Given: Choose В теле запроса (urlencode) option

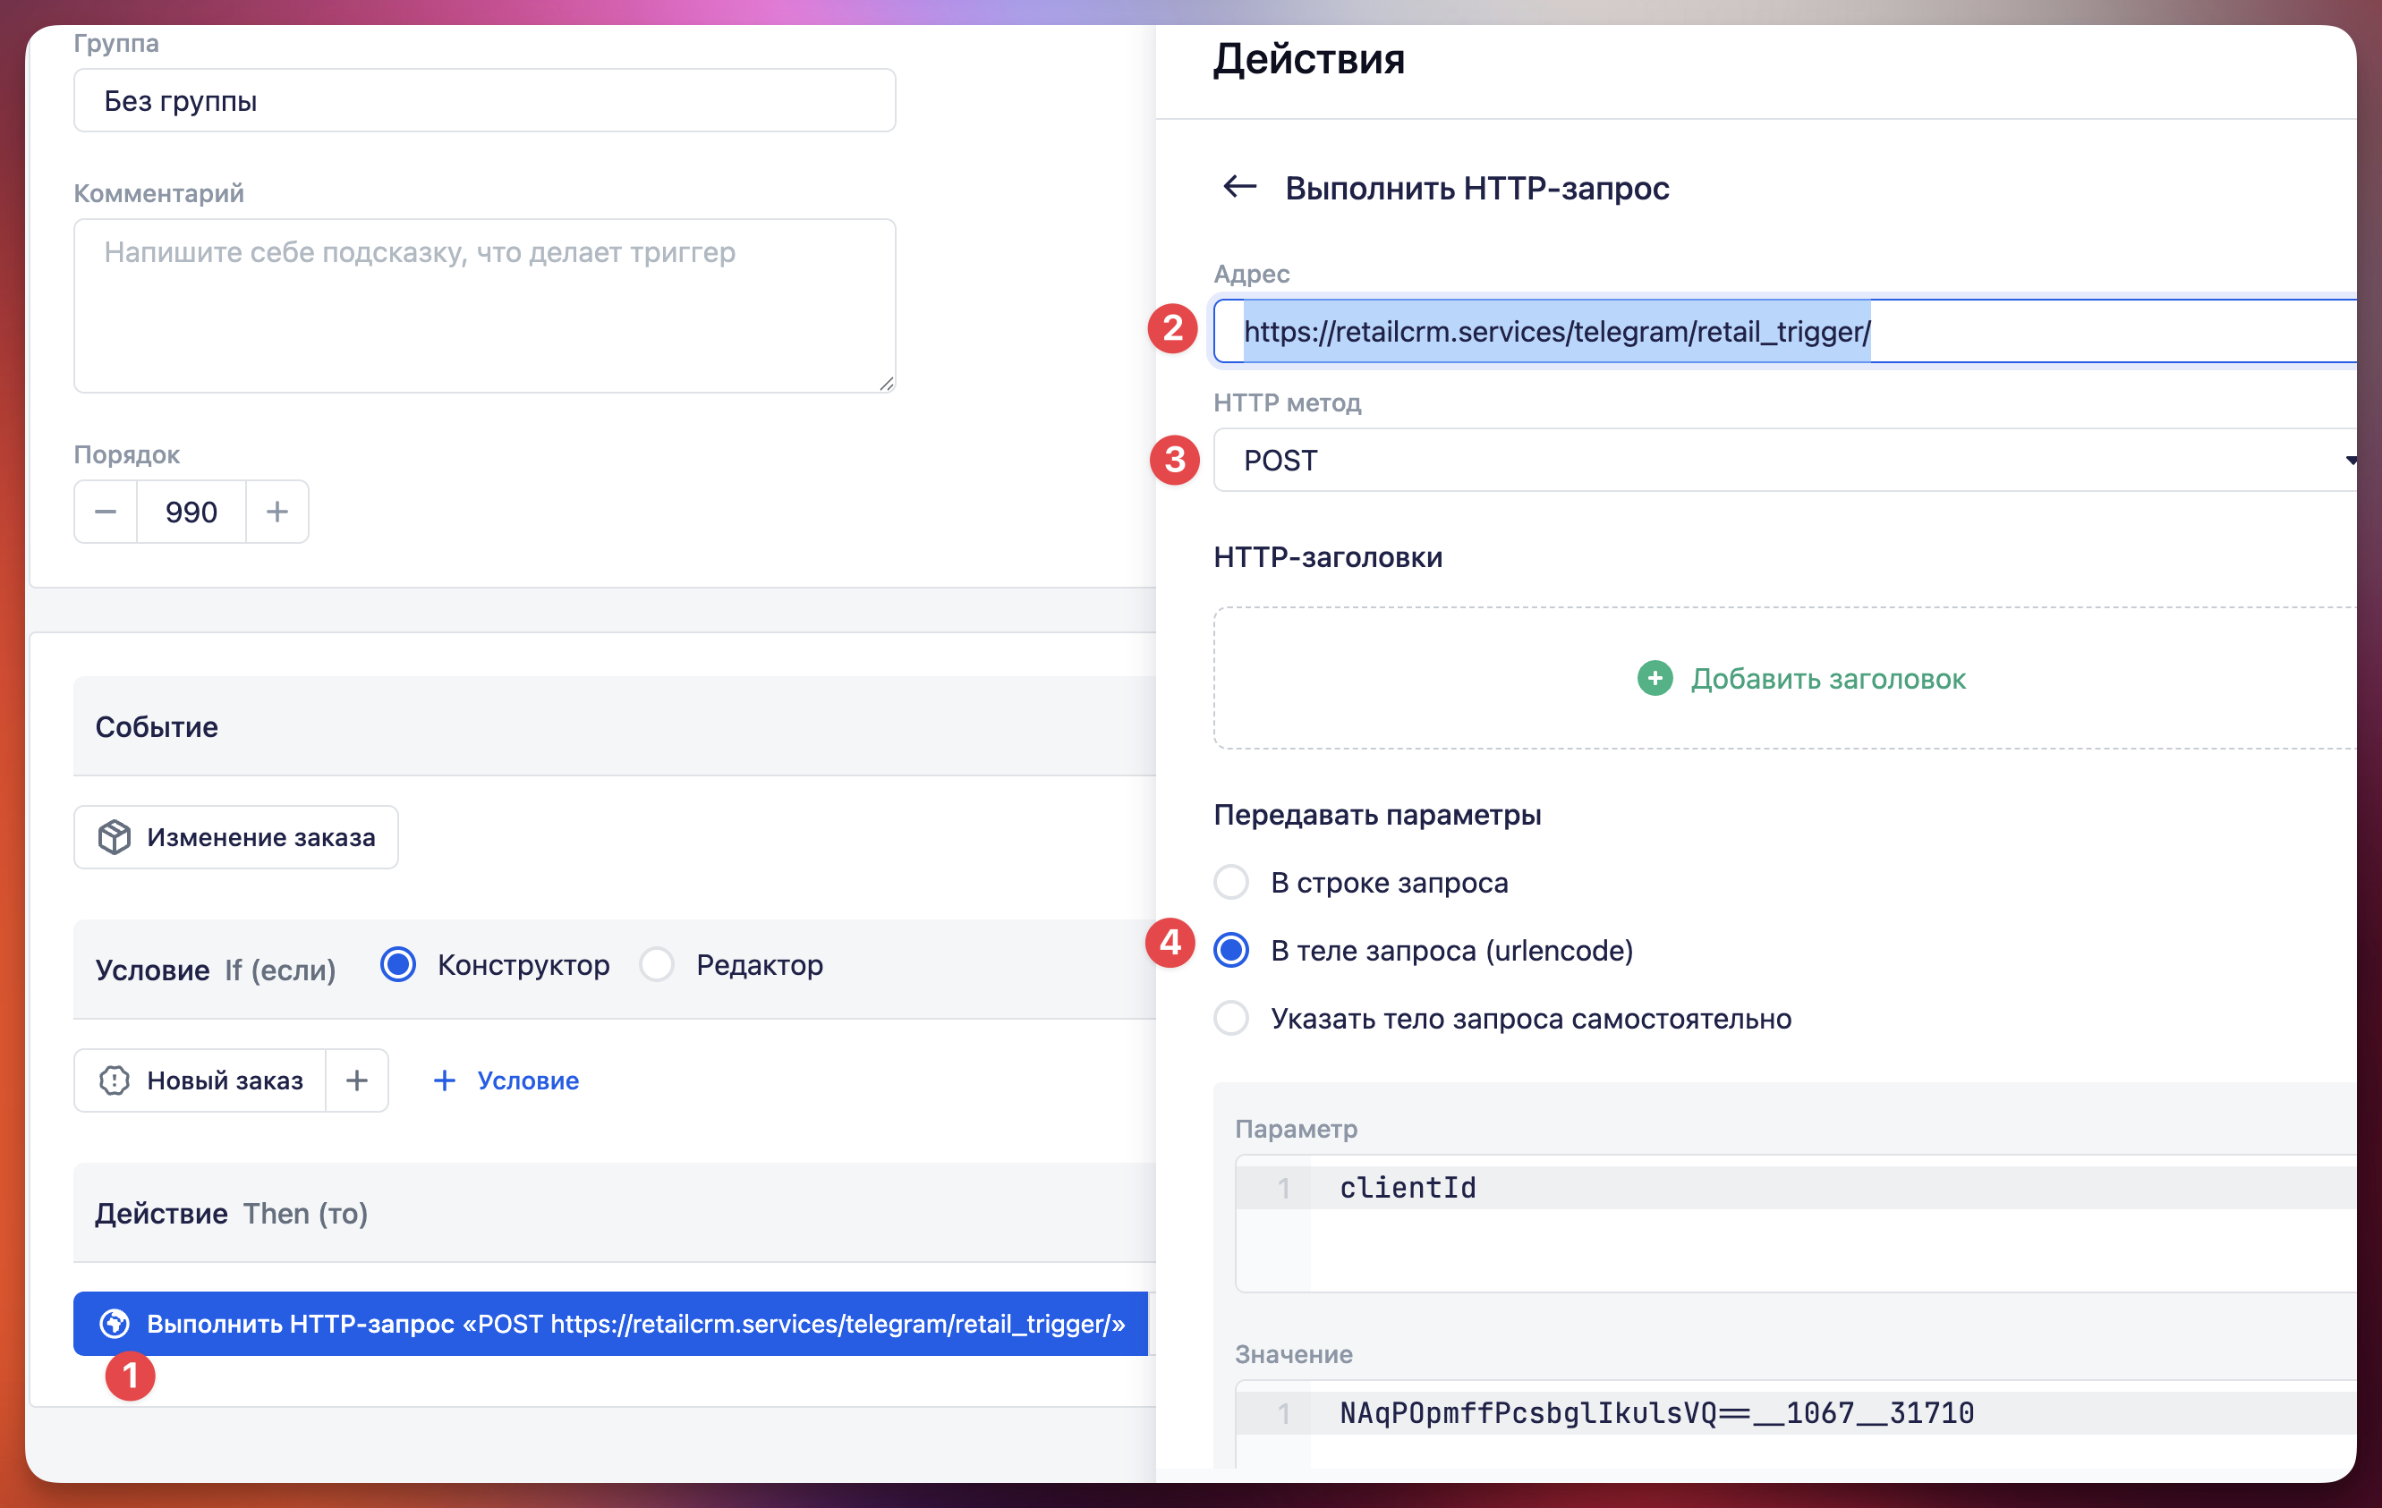Looking at the screenshot, I should point(1231,950).
